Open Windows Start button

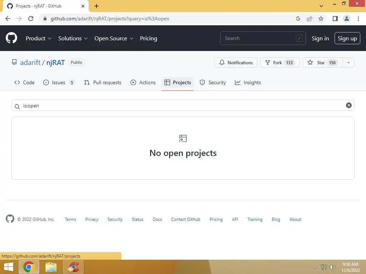9,267
